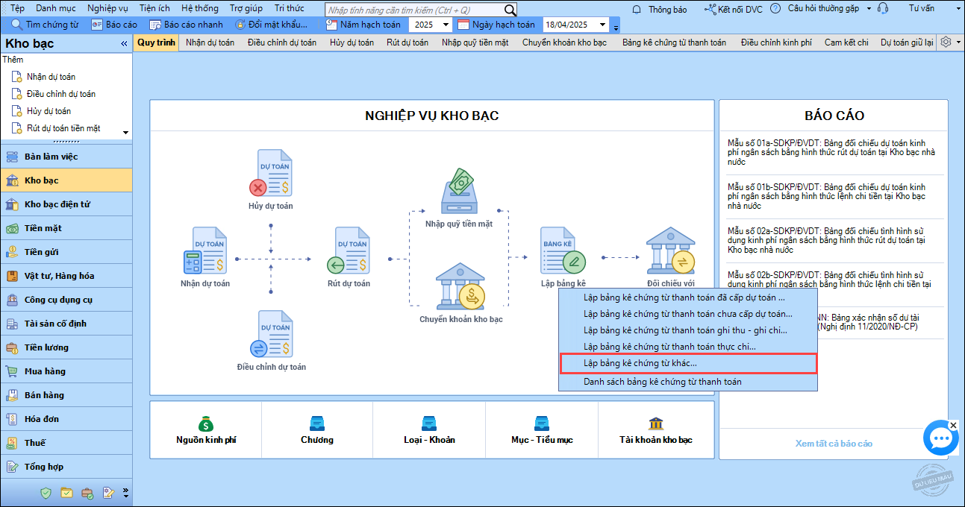Click the yellow folder icon in sidebar footer
Image resolution: width=965 pixels, height=507 pixels.
pos(66,493)
